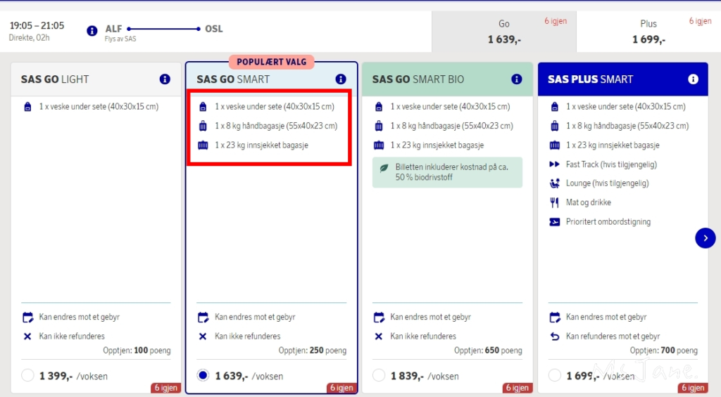Click the biofuel leaf icon
The width and height of the screenshot is (721, 397).
(384, 169)
